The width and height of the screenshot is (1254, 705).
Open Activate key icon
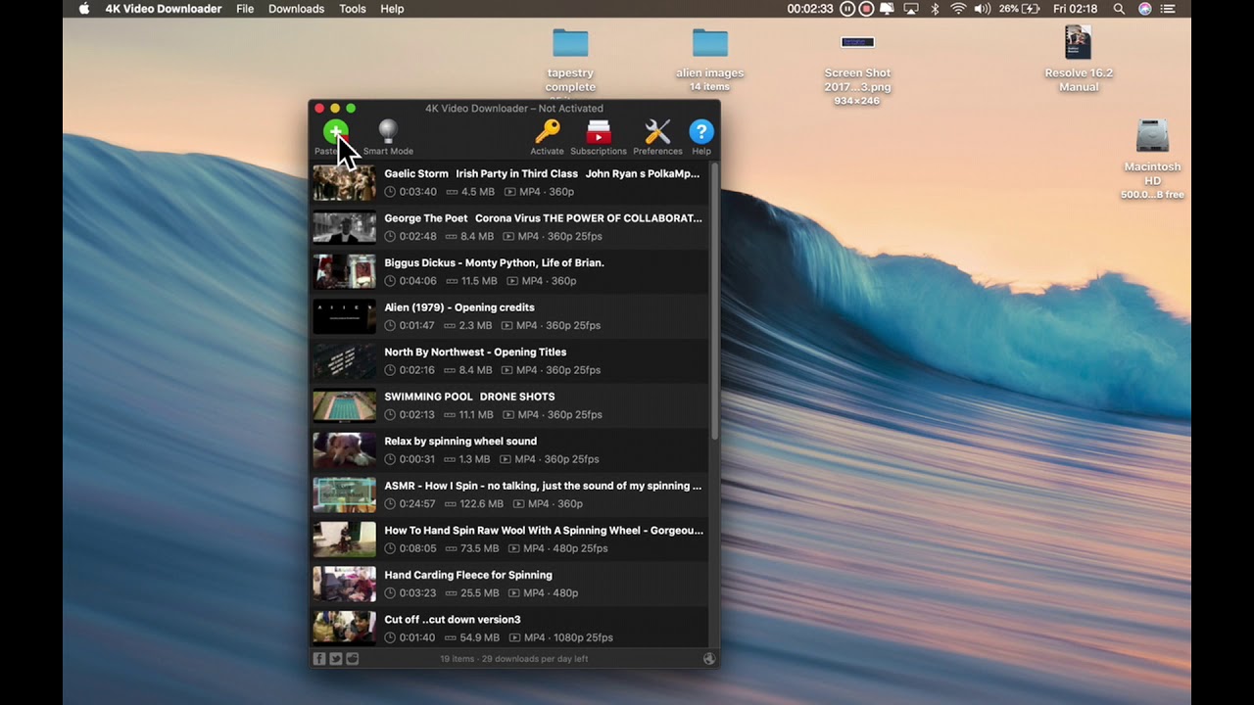pyautogui.click(x=547, y=131)
